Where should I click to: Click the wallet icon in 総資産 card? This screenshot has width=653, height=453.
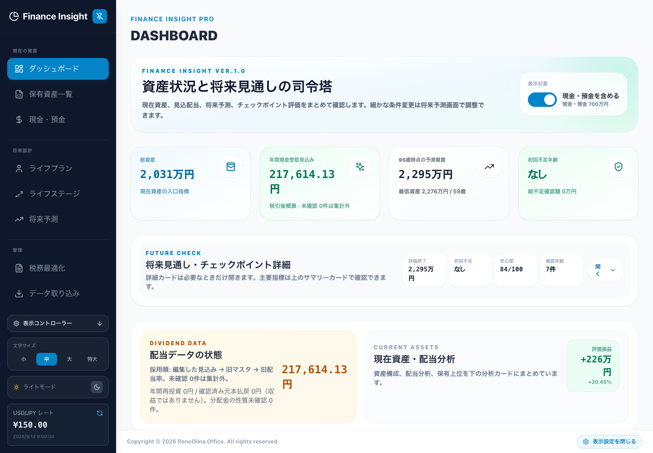point(231,167)
